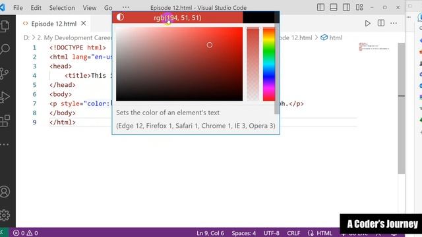
Task: Click the editor vertical scrollbar
Action: point(402,108)
